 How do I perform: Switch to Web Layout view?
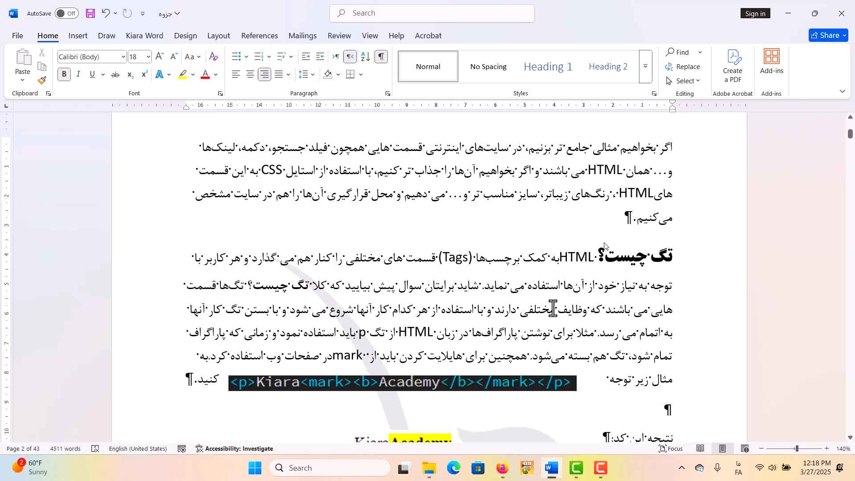click(x=745, y=448)
